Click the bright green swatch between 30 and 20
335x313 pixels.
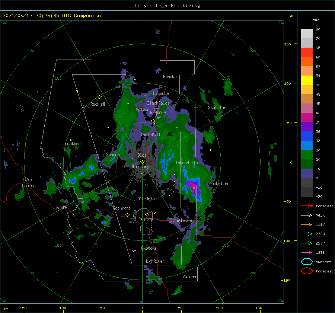coord(307,155)
